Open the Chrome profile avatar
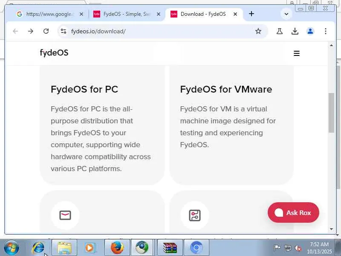The width and height of the screenshot is (341, 256). coord(310,31)
